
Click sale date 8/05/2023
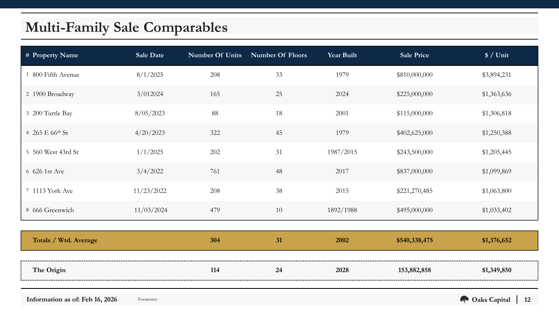(x=150, y=113)
